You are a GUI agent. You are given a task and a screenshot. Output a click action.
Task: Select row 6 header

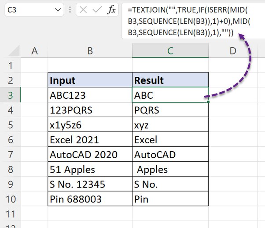point(11,140)
